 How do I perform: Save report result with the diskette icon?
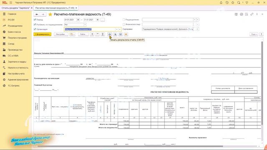coord(121,34)
